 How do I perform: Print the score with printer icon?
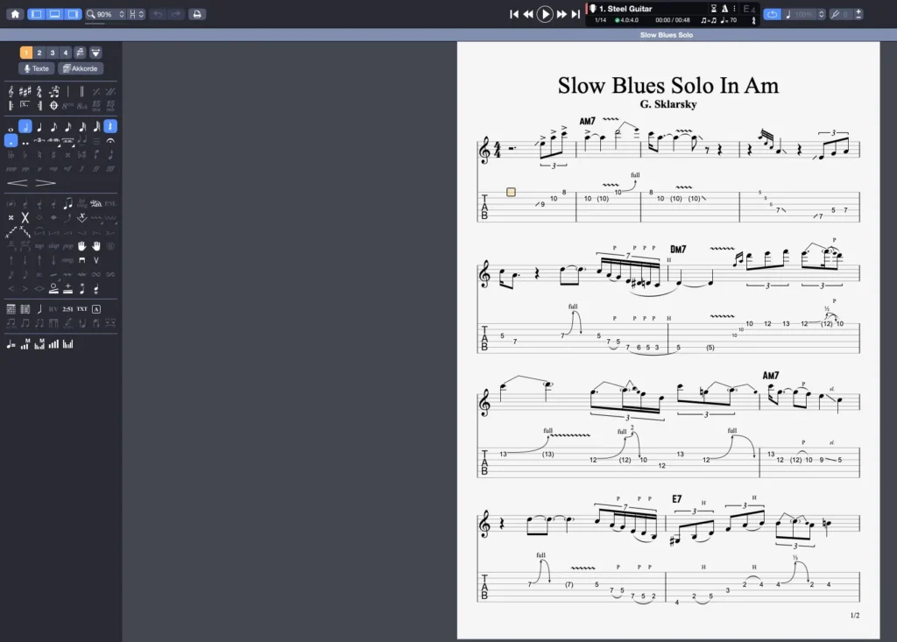tap(197, 14)
